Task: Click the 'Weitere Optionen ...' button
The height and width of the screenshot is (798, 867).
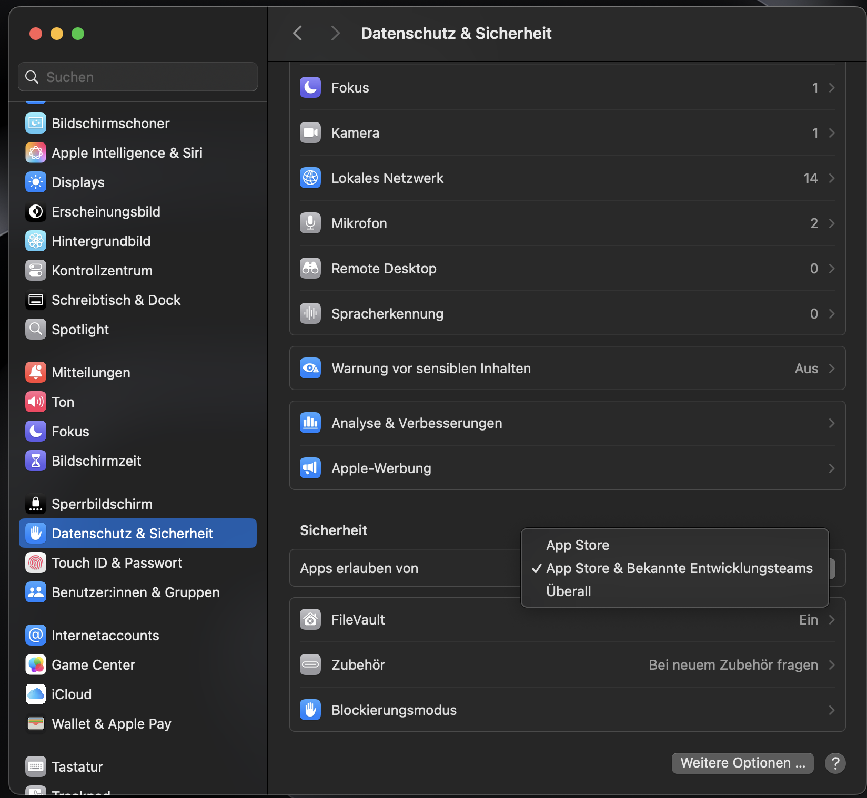Action: [x=742, y=763]
